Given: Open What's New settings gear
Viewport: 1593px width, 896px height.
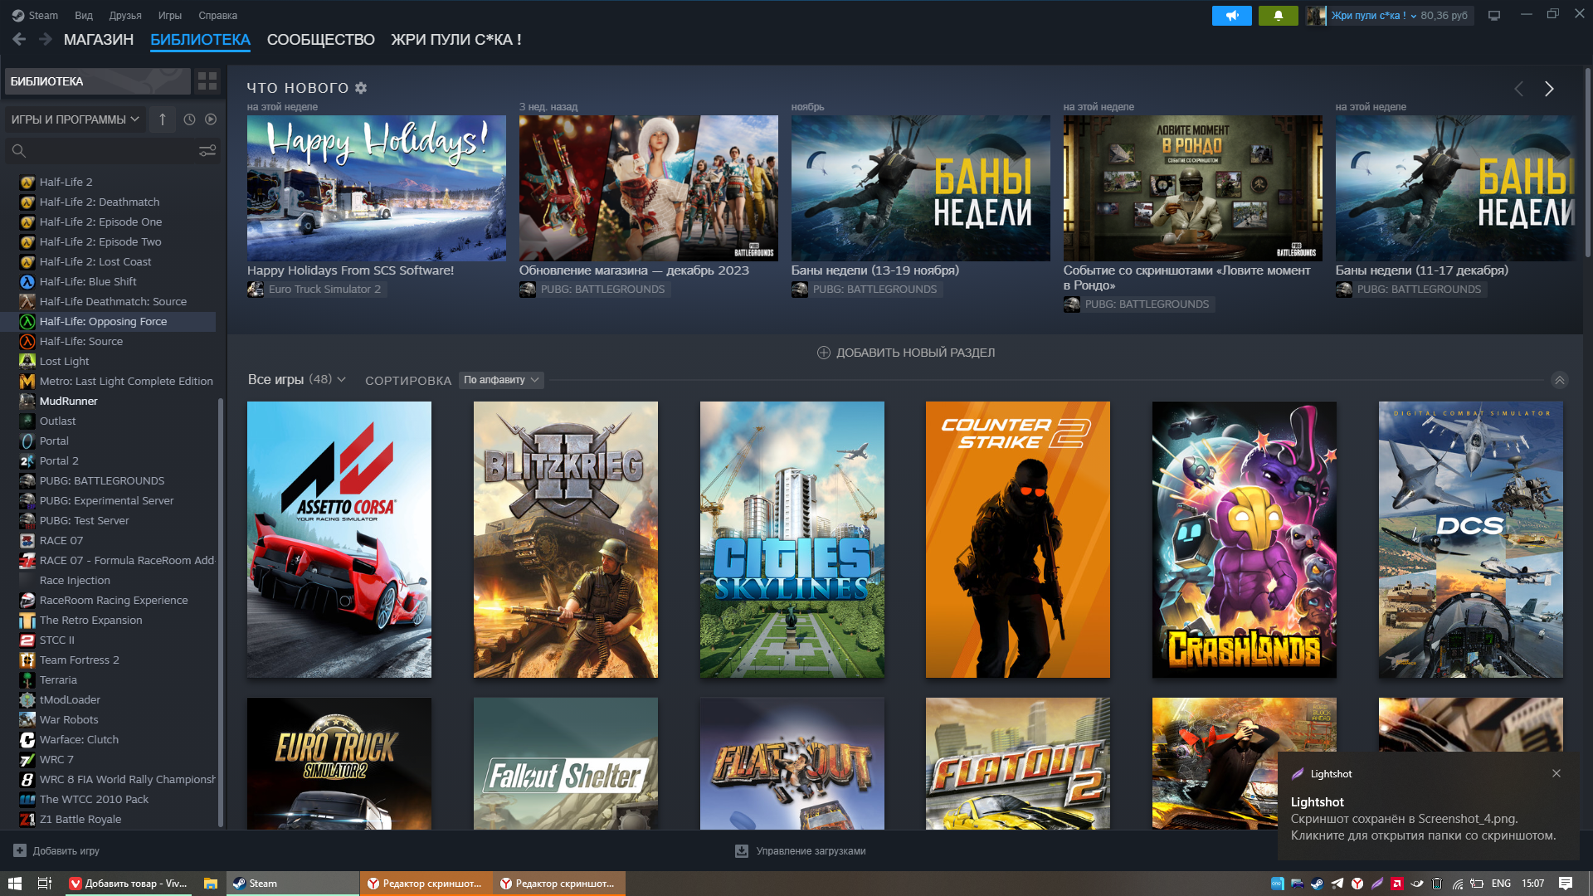Looking at the screenshot, I should coord(361,88).
